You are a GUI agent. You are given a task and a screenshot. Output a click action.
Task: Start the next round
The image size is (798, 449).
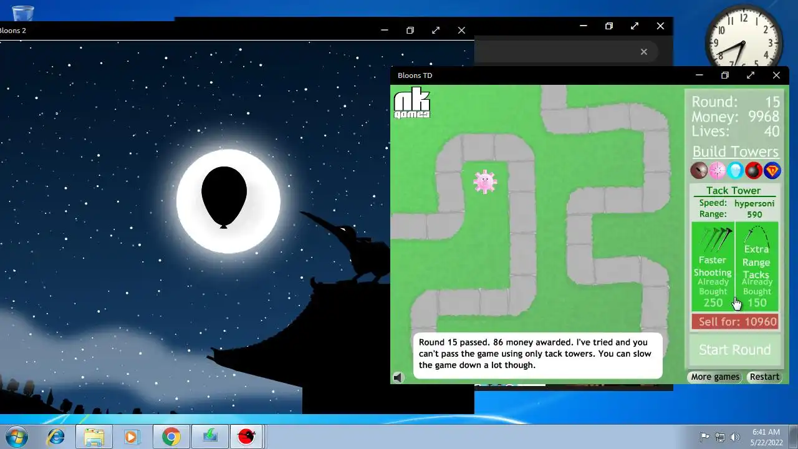(x=735, y=350)
